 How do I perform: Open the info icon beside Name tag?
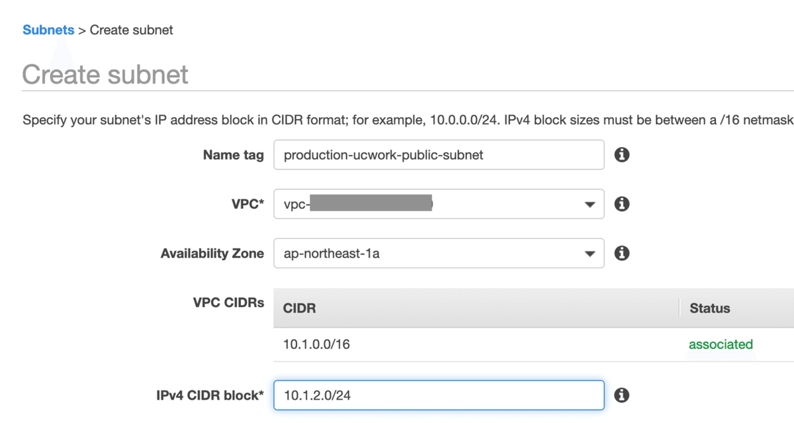click(621, 155)
